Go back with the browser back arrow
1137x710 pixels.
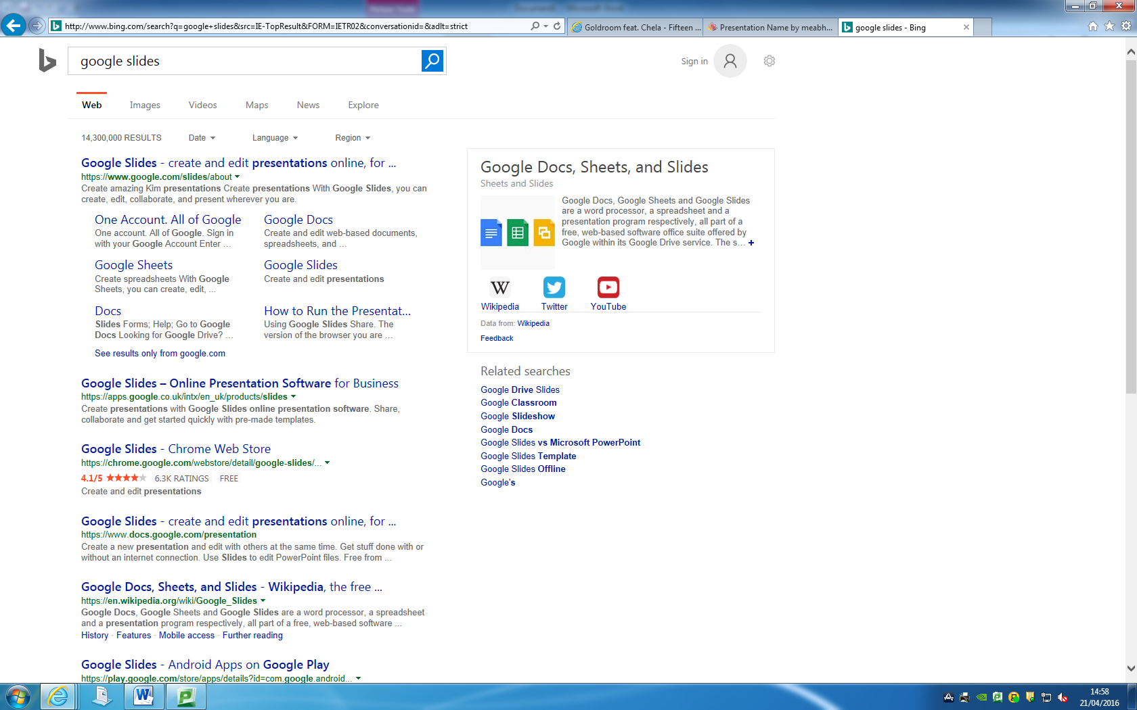[x=14, y=26]
